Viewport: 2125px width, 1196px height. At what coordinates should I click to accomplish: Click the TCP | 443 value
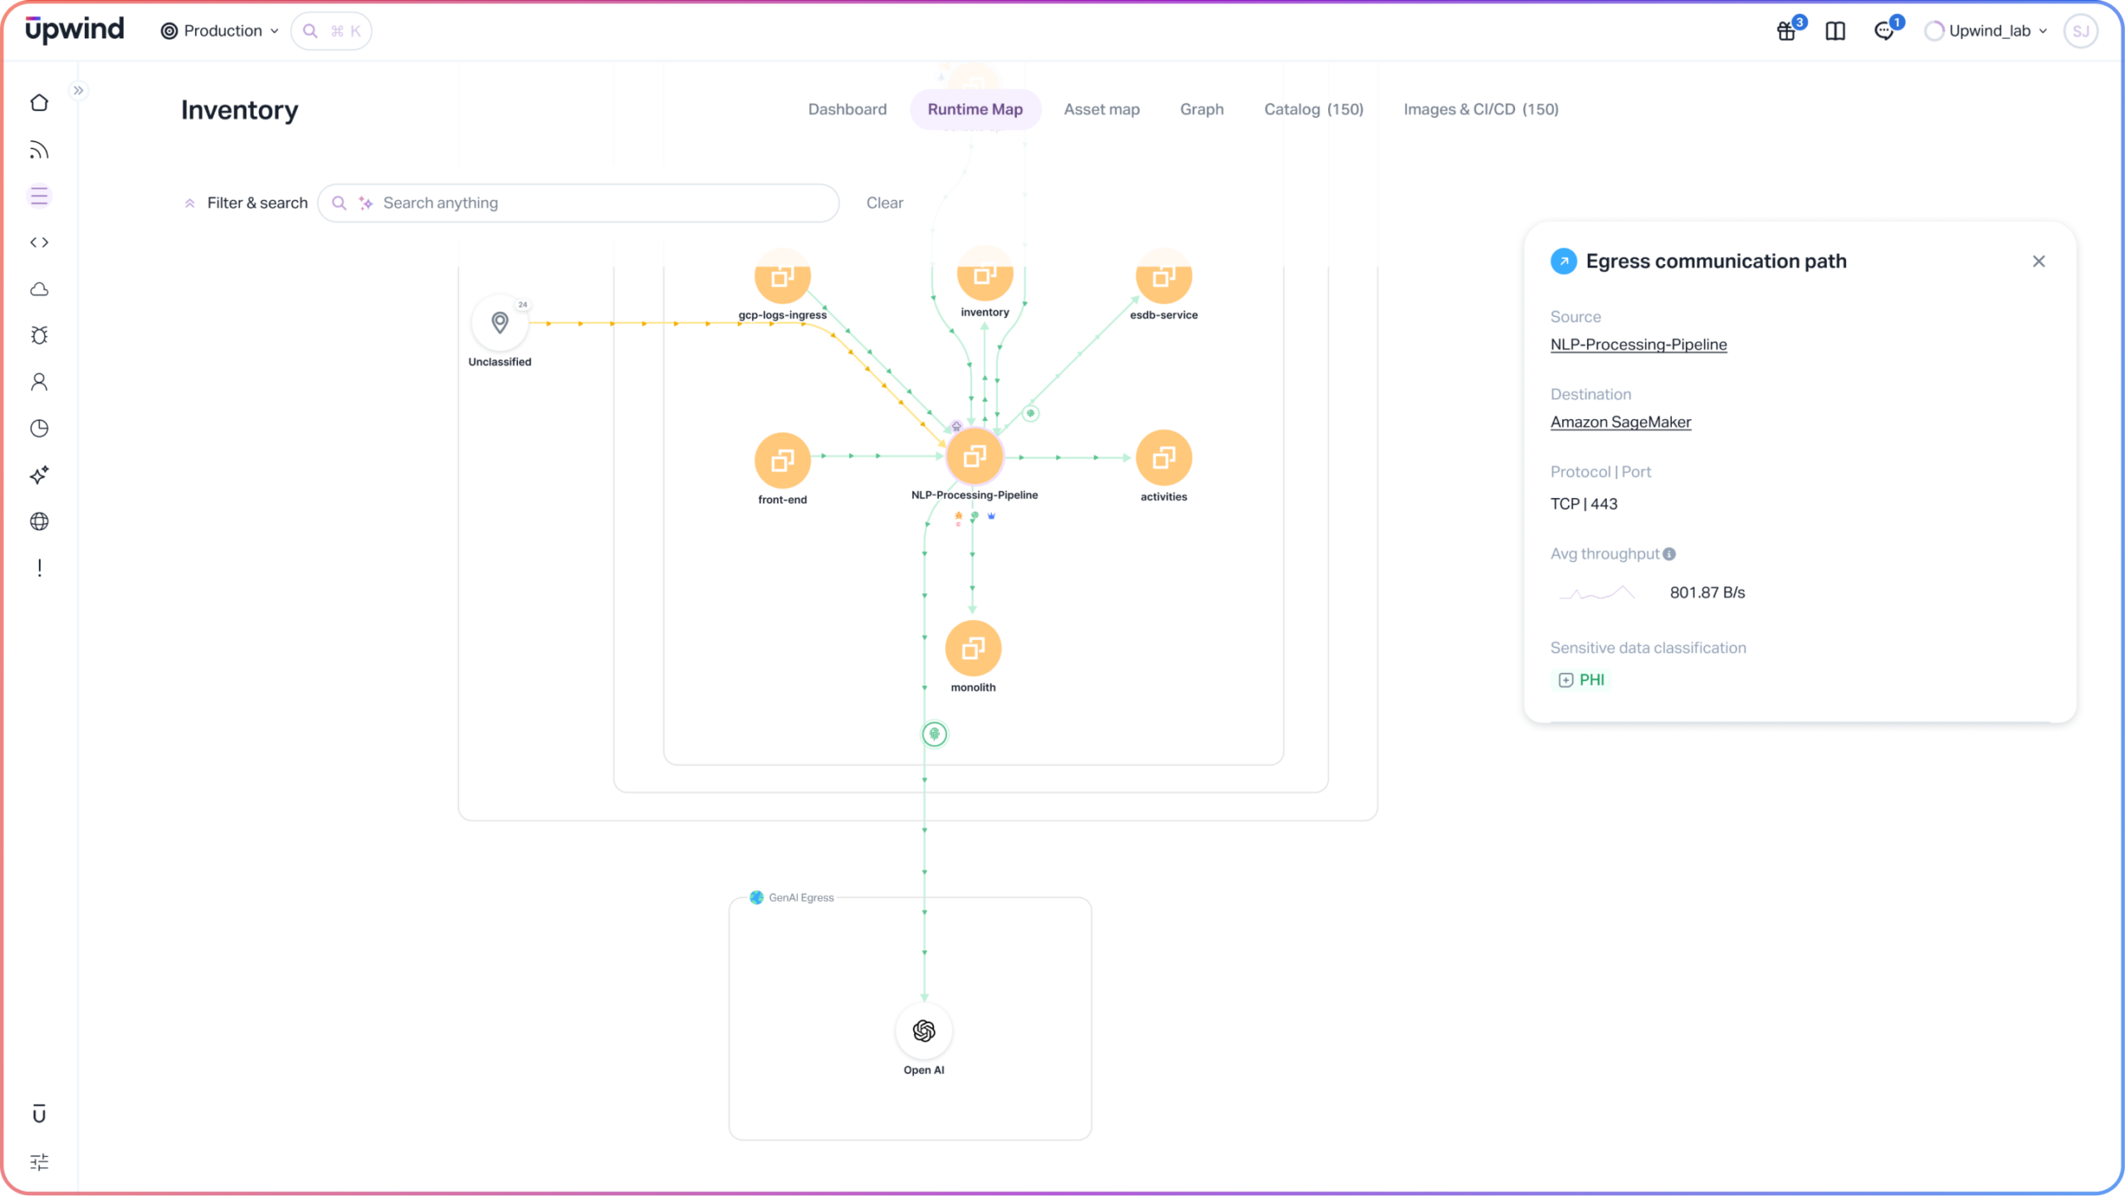click(1583, 504)
